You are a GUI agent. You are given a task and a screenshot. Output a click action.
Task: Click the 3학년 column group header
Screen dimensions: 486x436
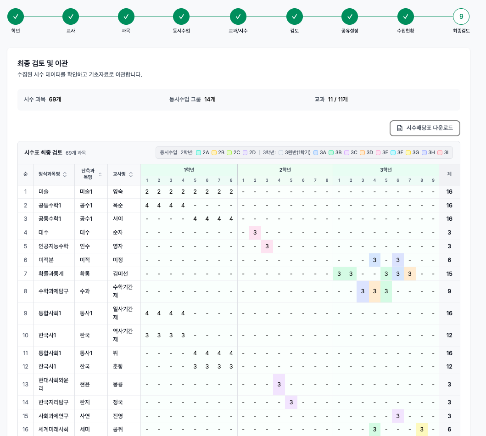(385, 170)
